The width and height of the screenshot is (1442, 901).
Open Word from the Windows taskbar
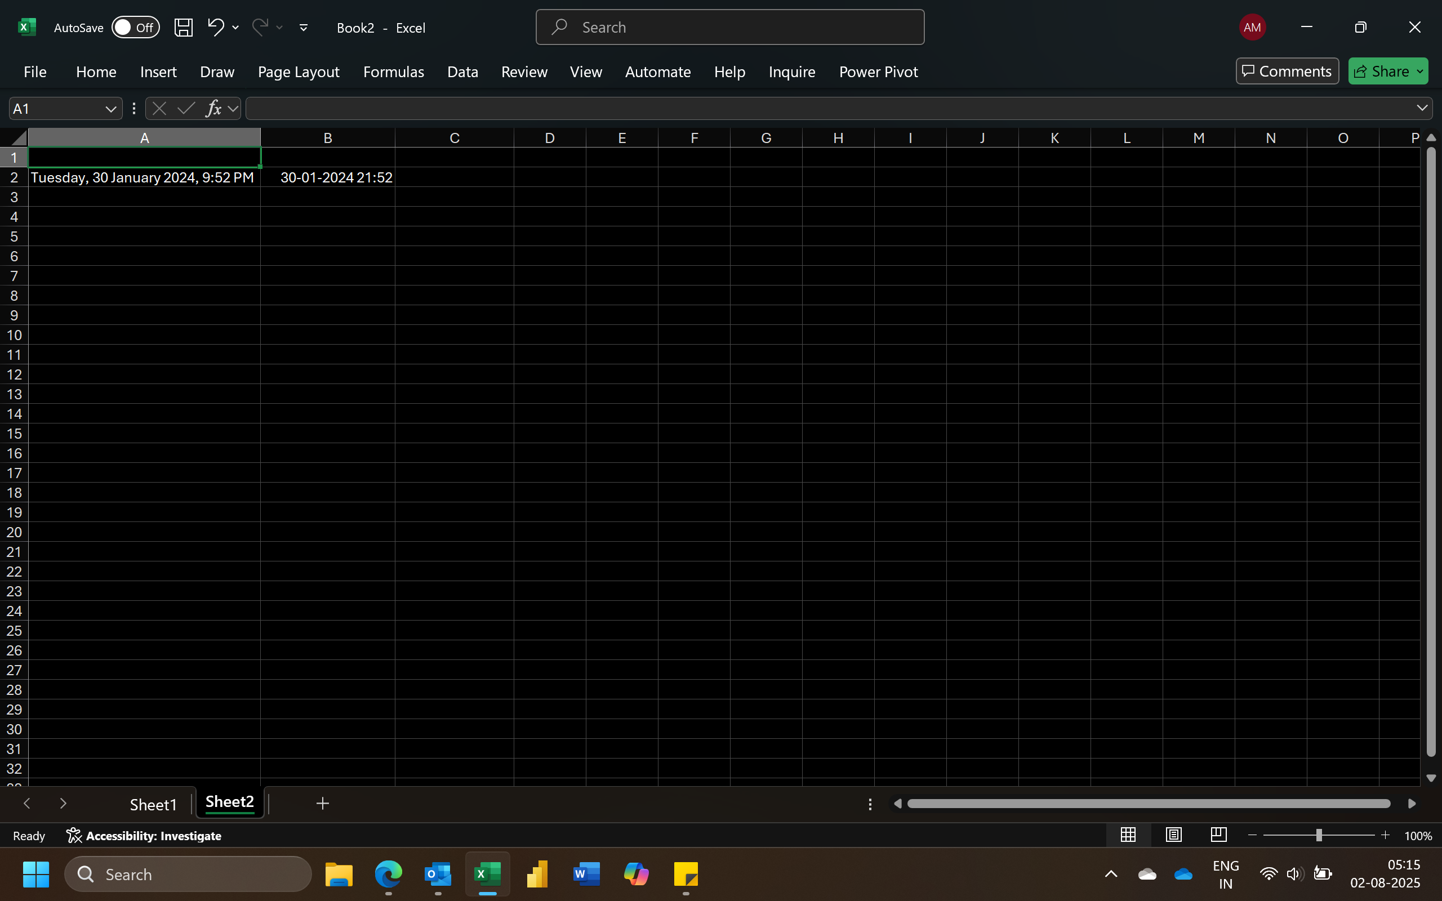tap(586, 874)
